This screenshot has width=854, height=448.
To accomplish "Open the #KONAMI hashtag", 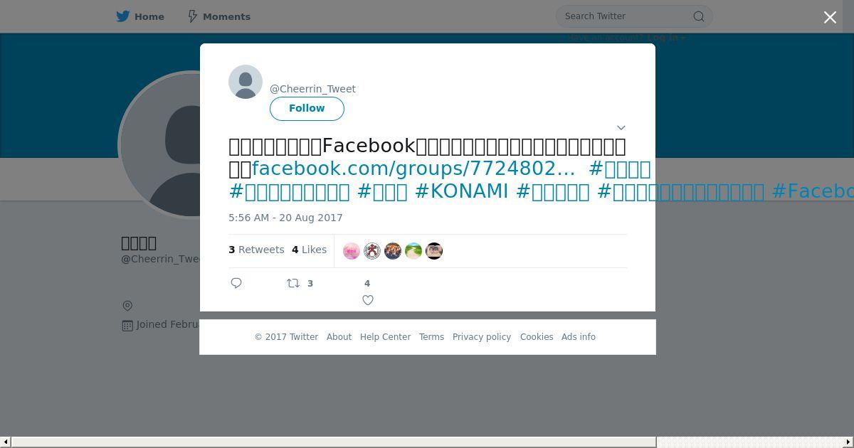I will (461, 191).
